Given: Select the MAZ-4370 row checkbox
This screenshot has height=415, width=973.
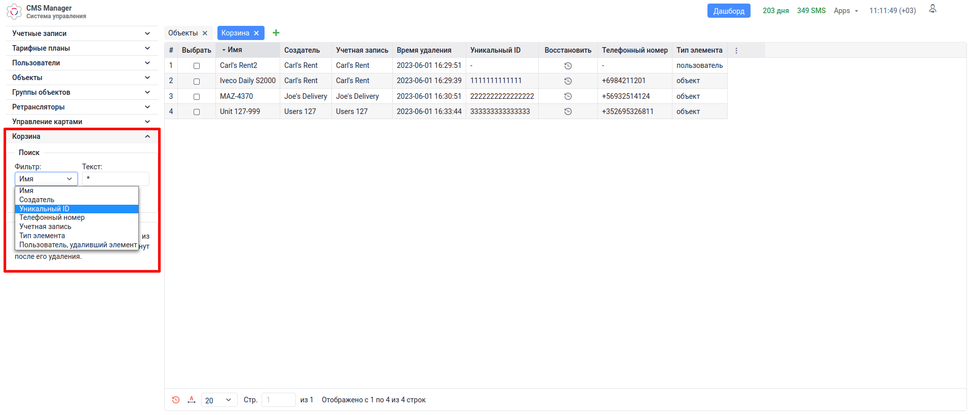Looking at the screenshot, I should [x=197, y=96].
